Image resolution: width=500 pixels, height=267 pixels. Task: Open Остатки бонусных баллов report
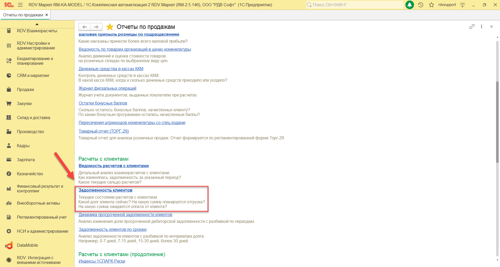(x=103, y=103)
